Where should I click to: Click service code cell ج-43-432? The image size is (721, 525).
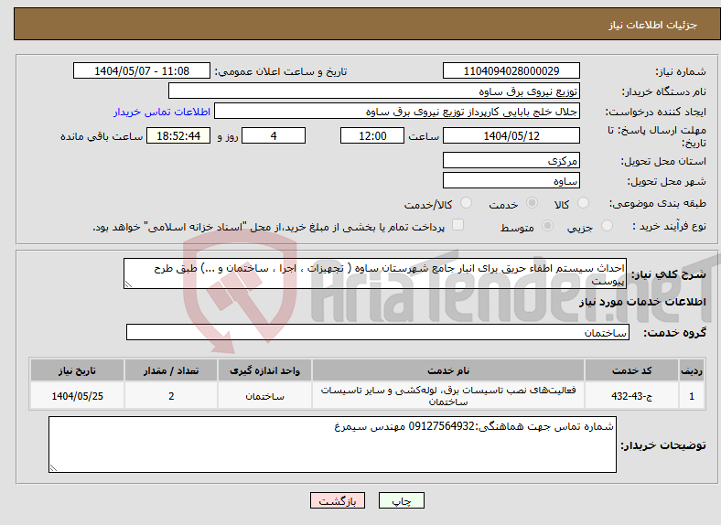coord(632,395)
